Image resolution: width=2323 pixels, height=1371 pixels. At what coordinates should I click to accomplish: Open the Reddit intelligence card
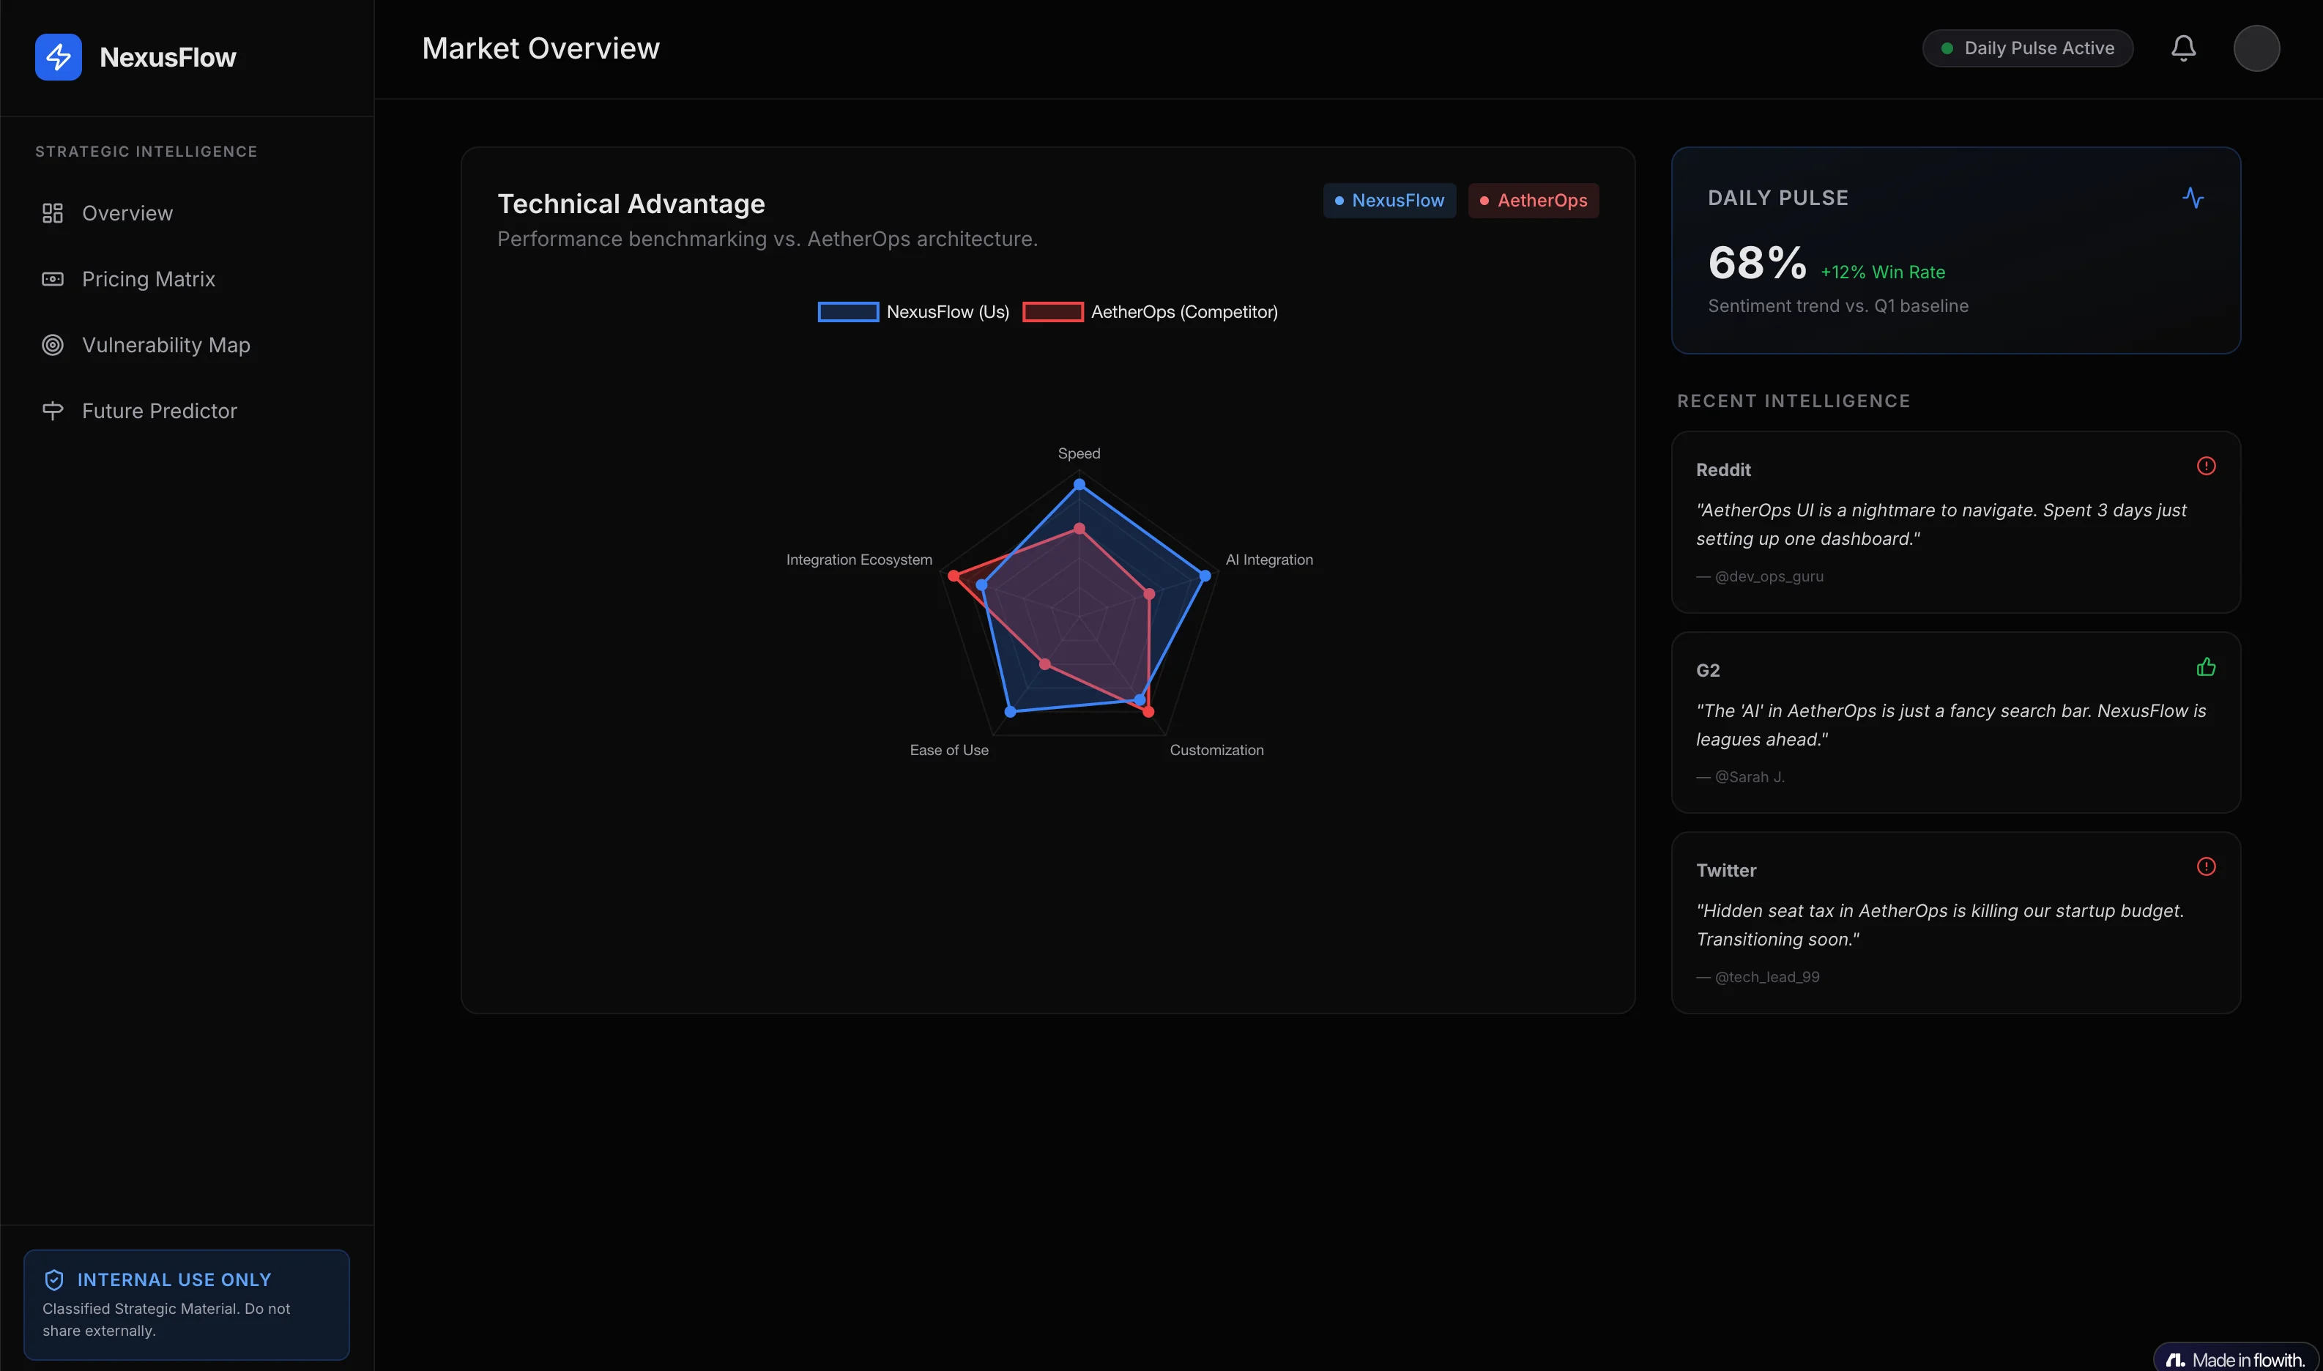click(1955, 522)
